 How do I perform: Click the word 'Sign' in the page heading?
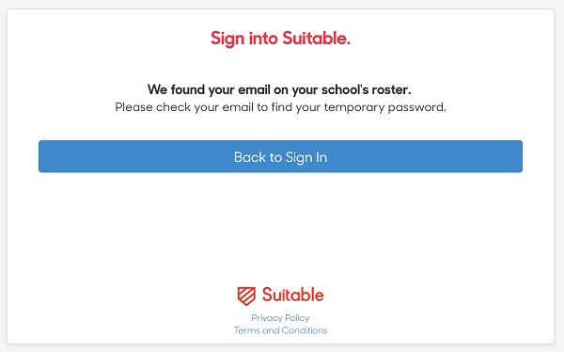tap(227, 39)
